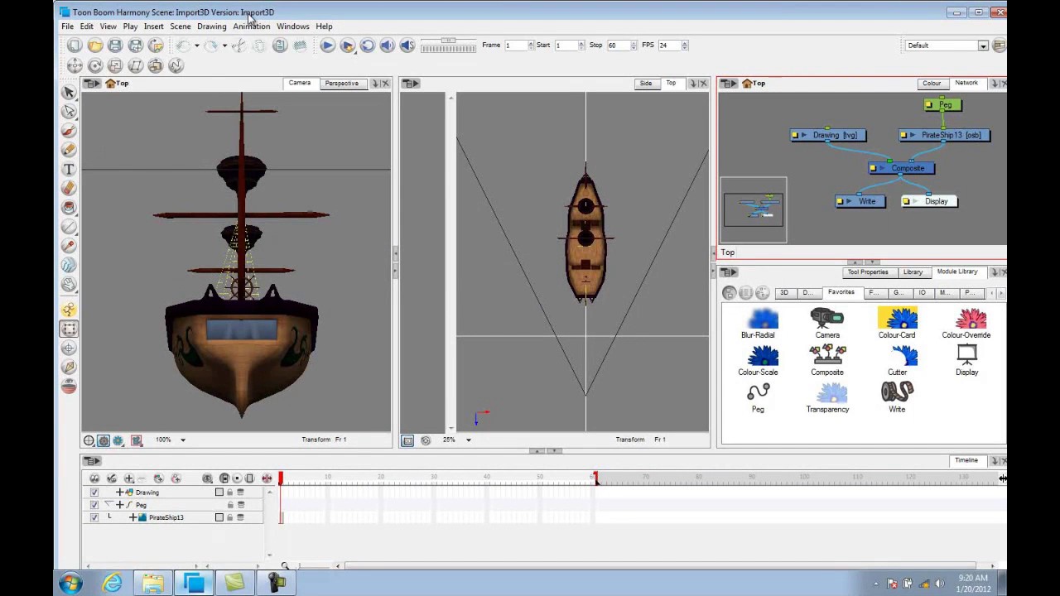
Task: Open the Drawing menu
Action: (212, 26)
